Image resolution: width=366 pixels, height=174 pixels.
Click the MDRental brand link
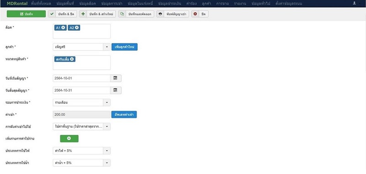(x=17, y=4)
